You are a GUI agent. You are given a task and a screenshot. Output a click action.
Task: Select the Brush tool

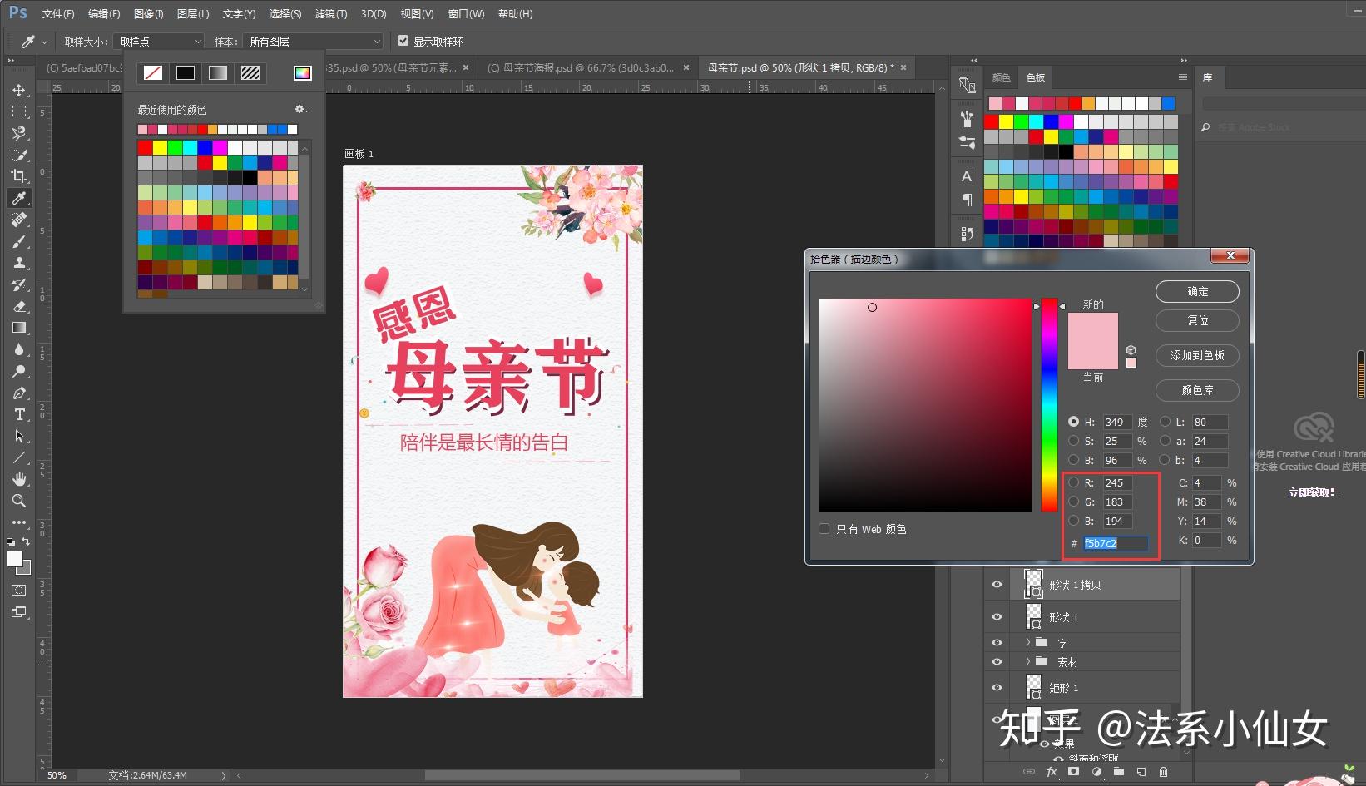click(19, 241)
